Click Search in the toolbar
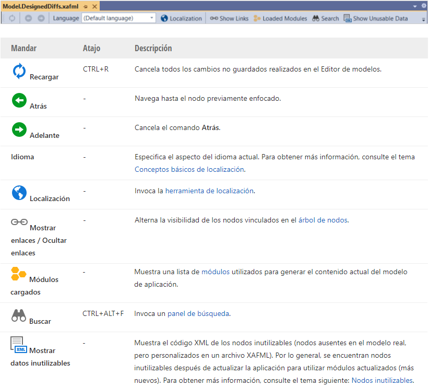Screen dimensions: 429x387 pyautogui.click(x=325, y=18)
